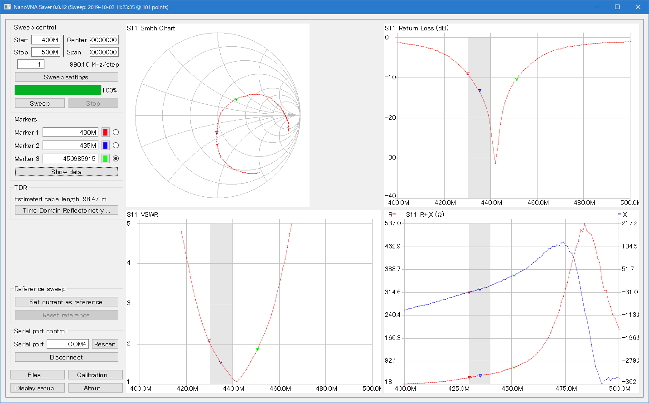The image size is (649, 403).
Task: Open the Time Domain Reflectometry window
Action: [x=67, y=210]
